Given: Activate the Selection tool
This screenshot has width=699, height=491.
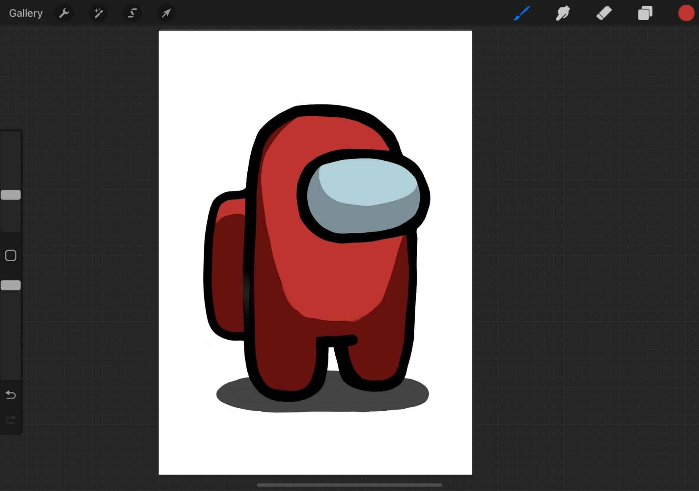Looking at the screenshot, I should click(x=132, y=13).
